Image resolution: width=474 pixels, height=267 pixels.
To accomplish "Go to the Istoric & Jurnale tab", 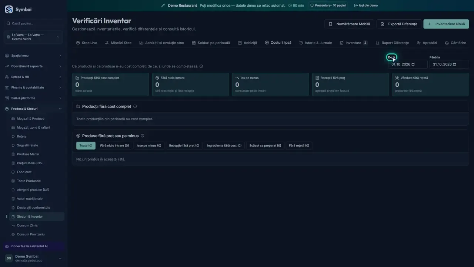I will tap(316, 43).
